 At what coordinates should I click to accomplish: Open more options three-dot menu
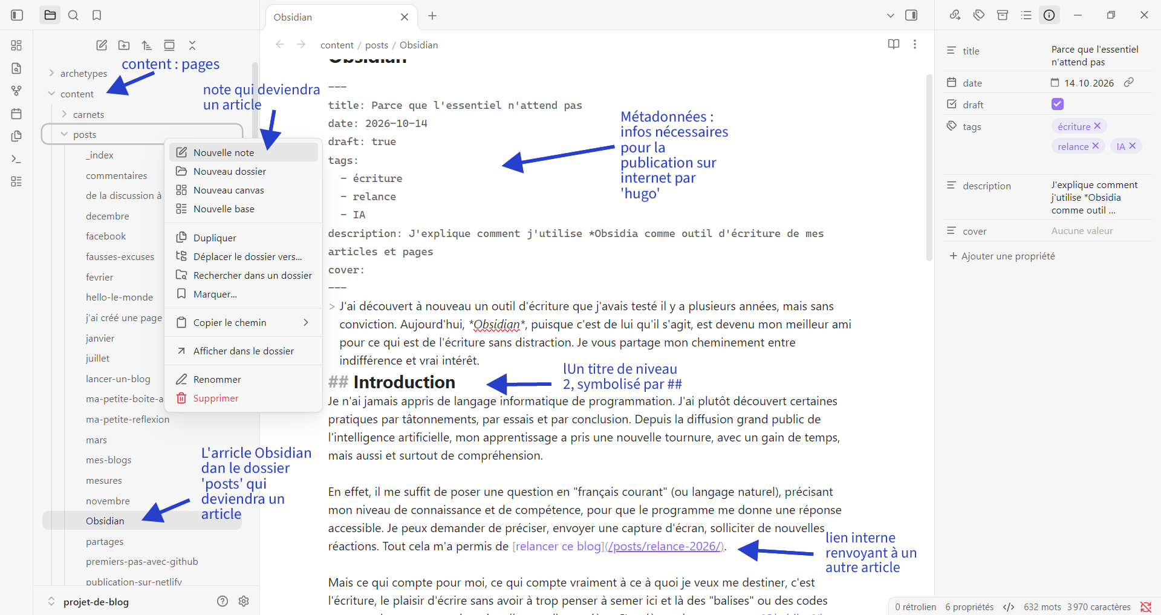(x=915, y=44)
